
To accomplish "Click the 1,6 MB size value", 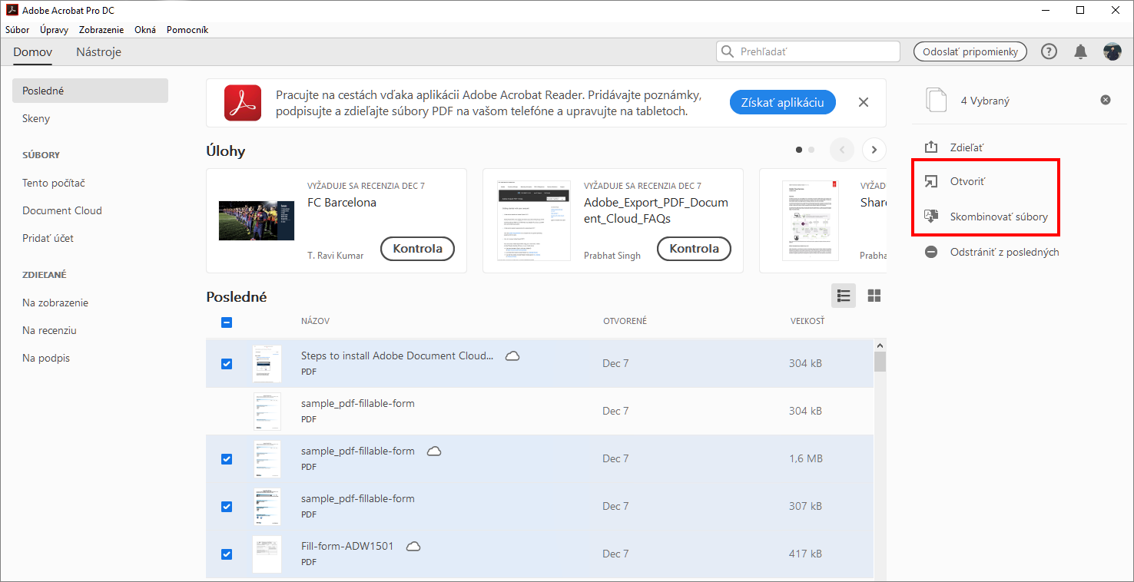I will [x=806, y=458].
